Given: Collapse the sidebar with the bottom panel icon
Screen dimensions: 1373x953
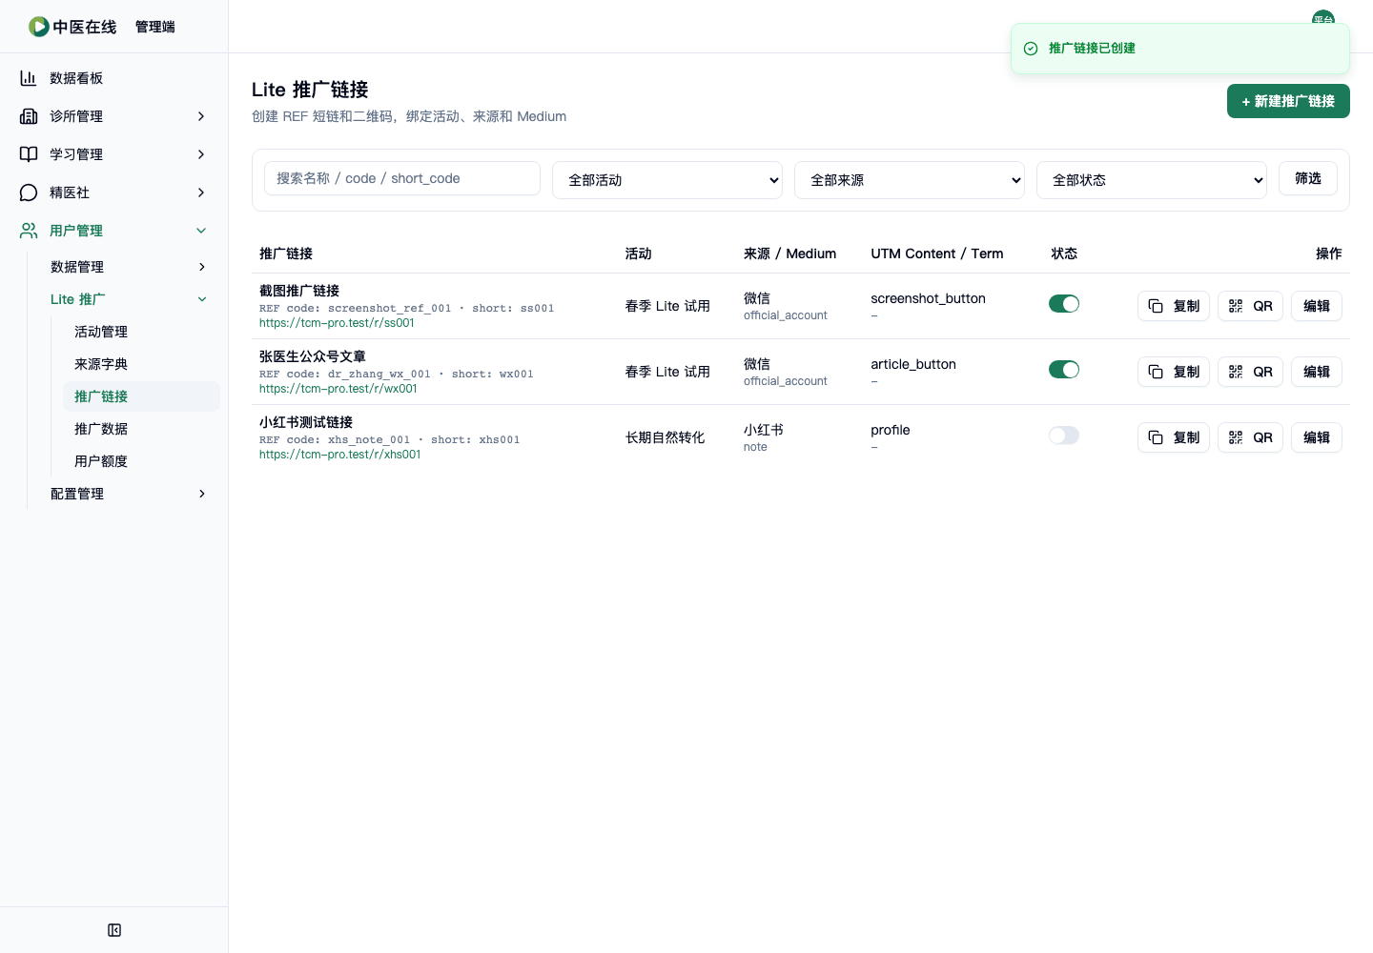Looking at the screenshot, I should pos(114,930).
